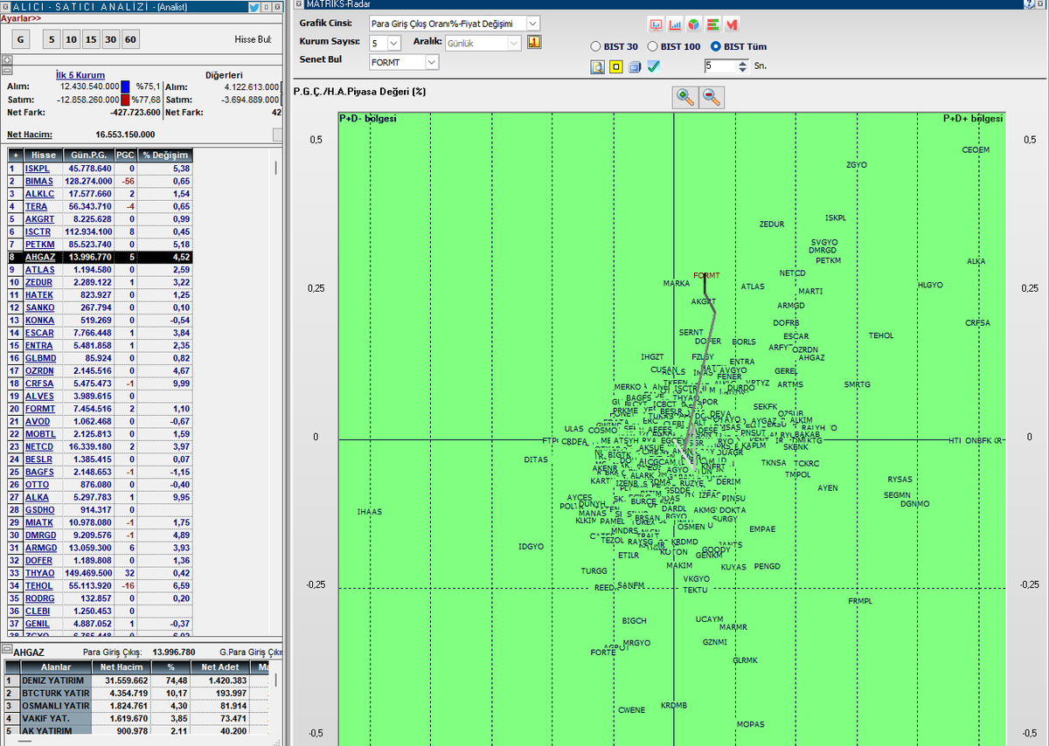Collapse the İlk 5 Kurum summary section
This screenshot has height=746, width=1049.
pos(6,71)
